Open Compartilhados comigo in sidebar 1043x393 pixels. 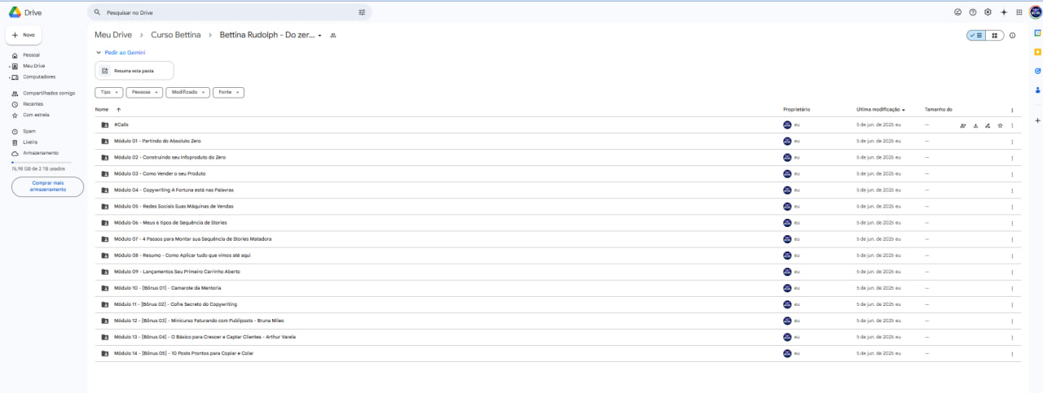tap(49, 94)
